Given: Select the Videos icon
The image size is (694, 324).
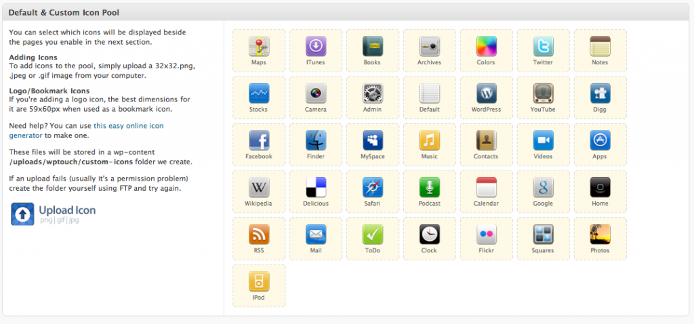Looking at the screenshot, I should point(543,141).
